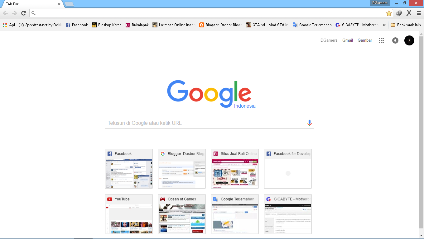Viewport: 424px width, 239px height.
Task: Open the gray globe extension icon
Action: [399, 13]
